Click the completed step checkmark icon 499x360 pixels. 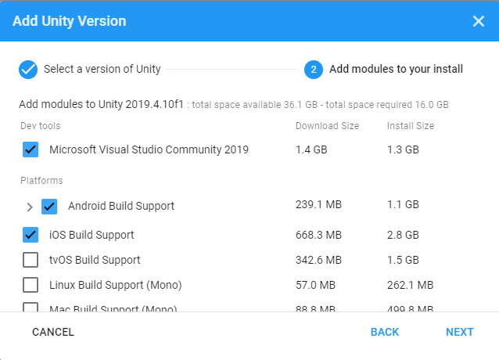point(28,69)
